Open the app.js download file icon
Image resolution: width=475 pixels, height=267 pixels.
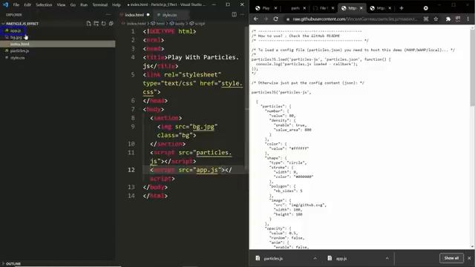pyautogui.click(x=330, y=258)
